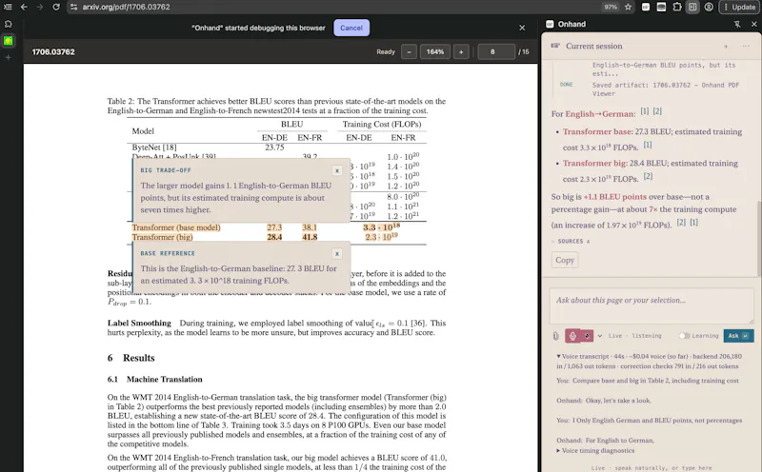Toggle the Learning switch

coord(684,336)
